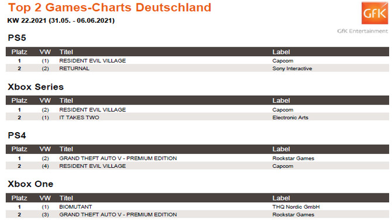Click the PS5 section heading
This screenshot has height=221, width=392.
pos(17,37)
